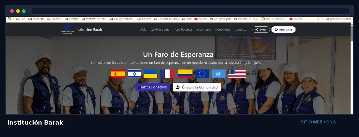The height and width of the screenshot is (137, 359).
Task: Open the CUN correo gmail bookmark
Action: pyautogui.click(x=220, y=19)
